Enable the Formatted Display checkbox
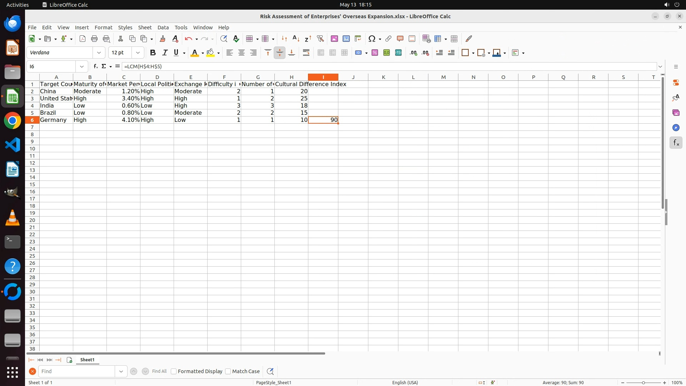 (174, 371)
